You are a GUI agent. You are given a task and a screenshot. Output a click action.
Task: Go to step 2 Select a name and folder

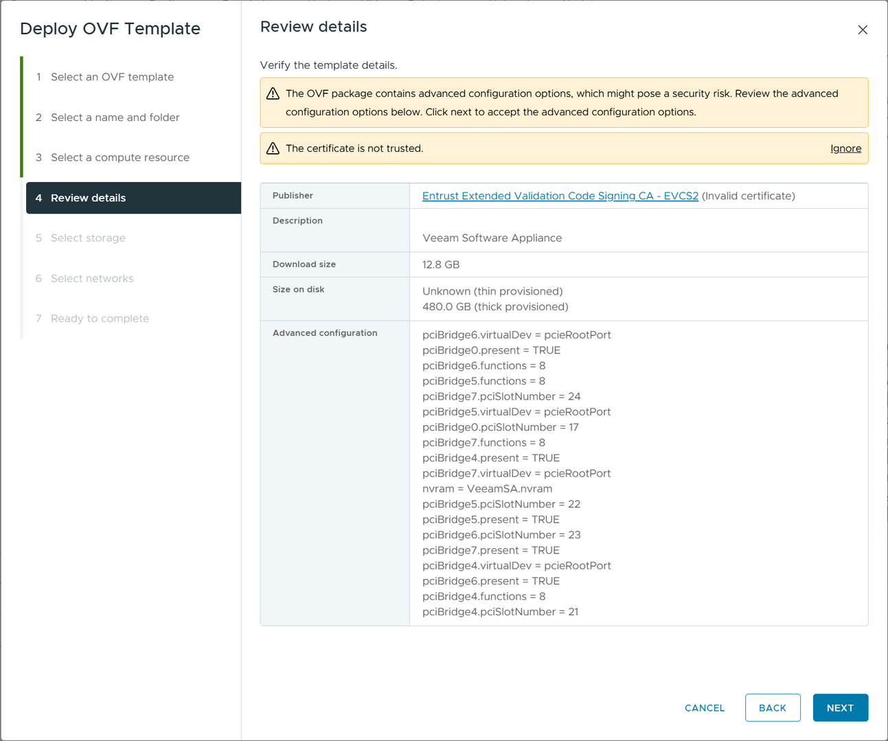tap(115, 117)
